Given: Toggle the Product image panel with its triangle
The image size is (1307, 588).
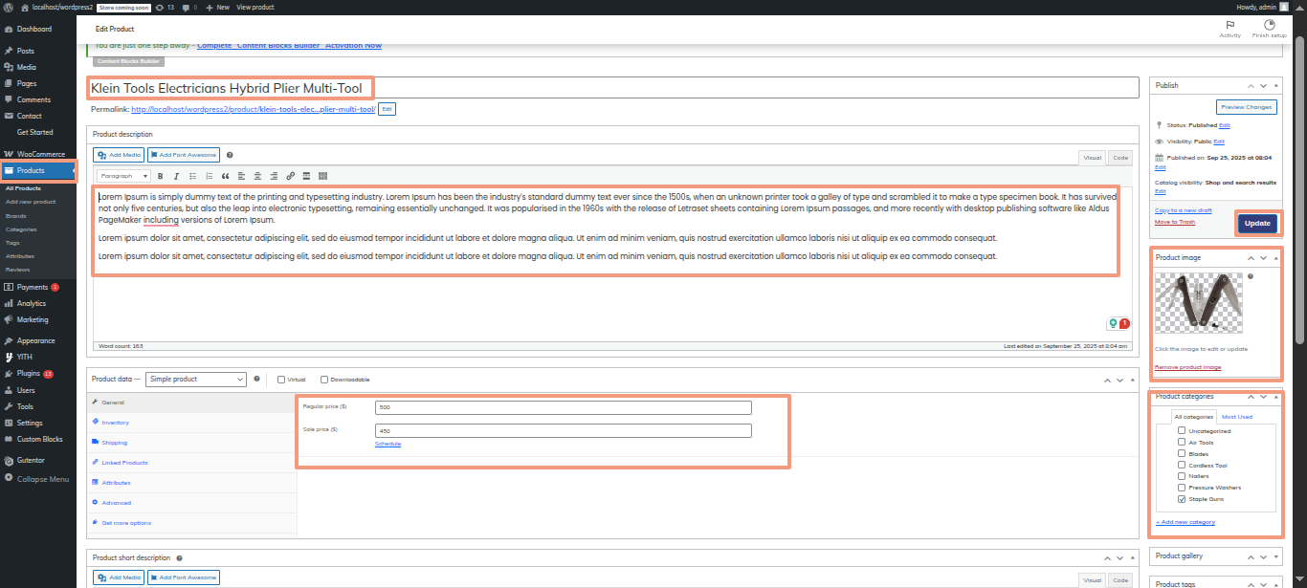Looking at the screenshot, I should coord(1276,258).
